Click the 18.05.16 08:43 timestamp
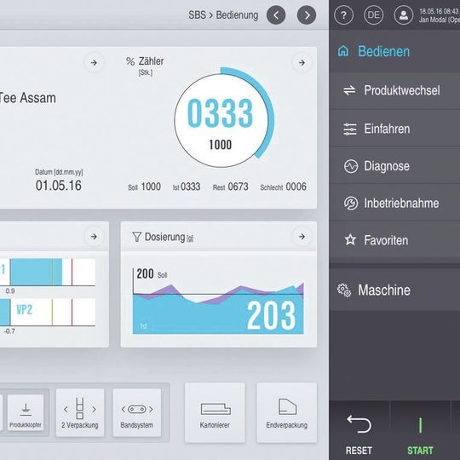 [439, 11]
